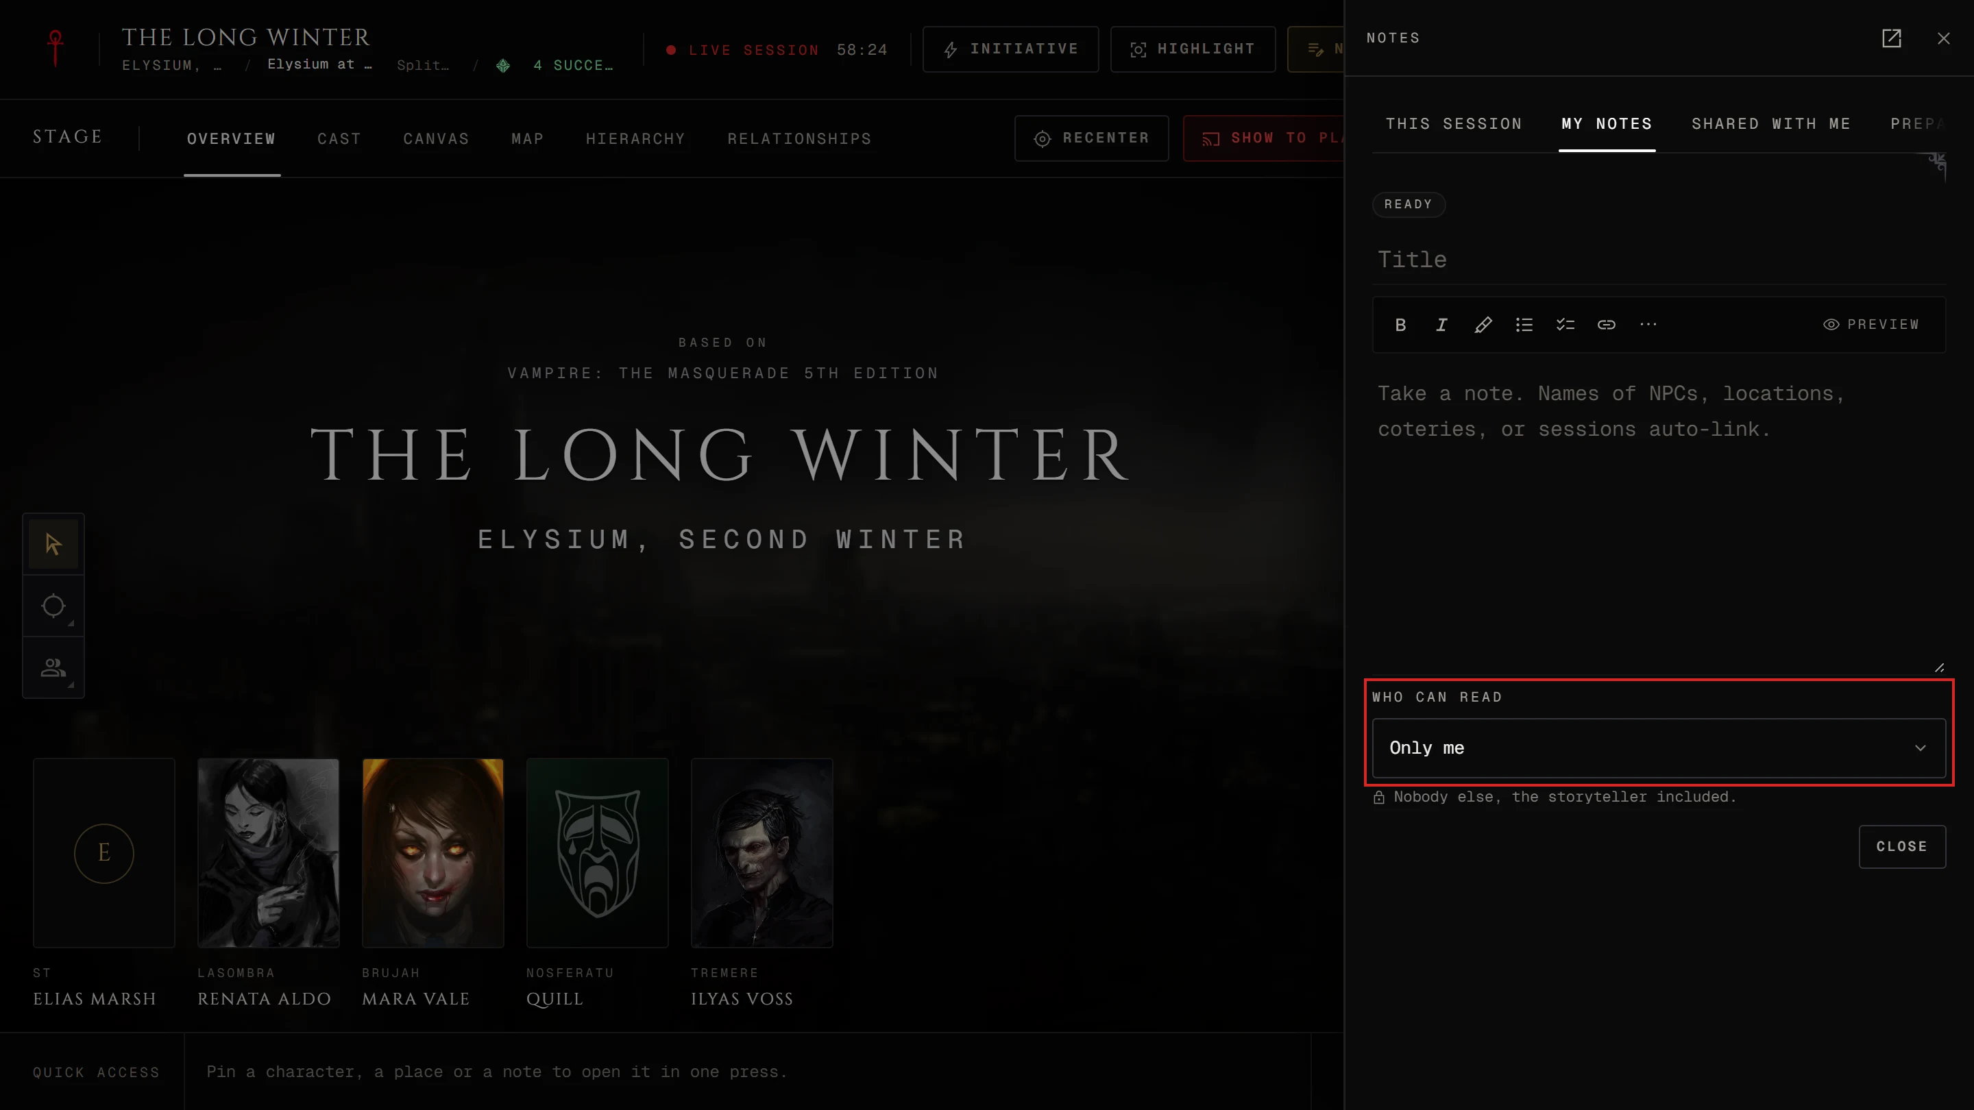Open the Map stage tab
Viewport: 1974px width, 1110px height.
(527, 138)
